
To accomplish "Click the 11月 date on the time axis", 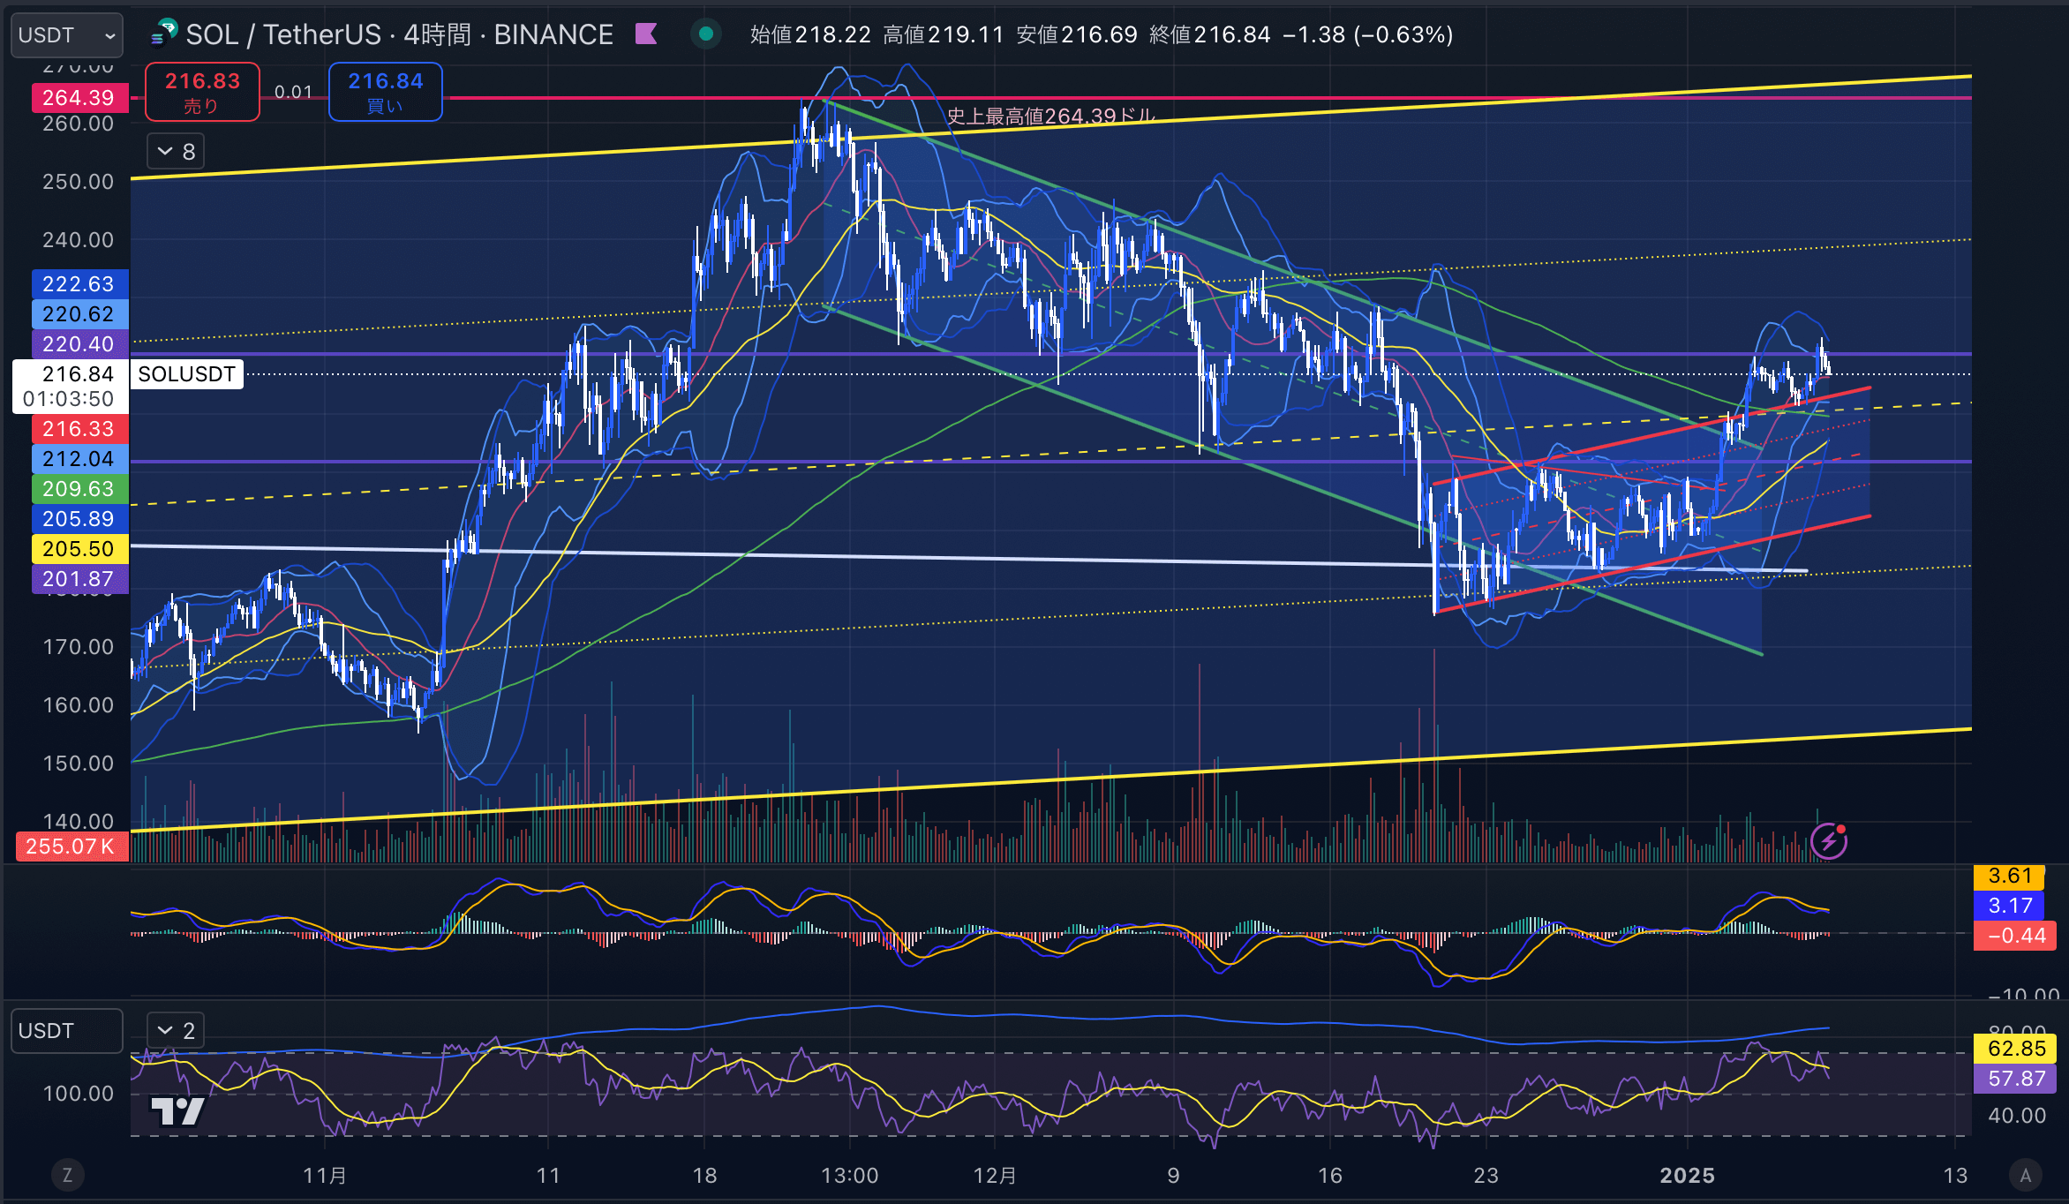I will [x=325, y=1176].
